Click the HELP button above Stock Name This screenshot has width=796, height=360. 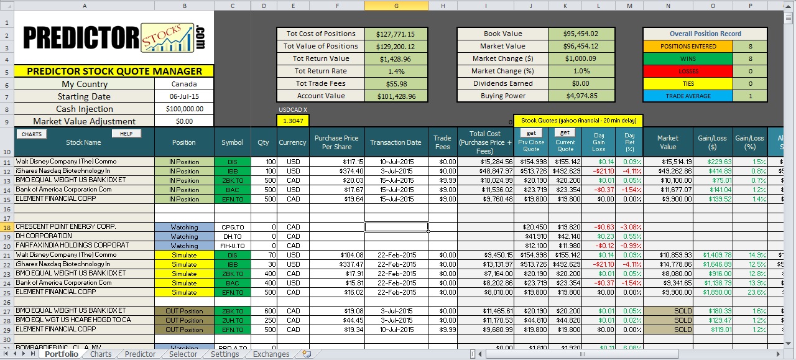[126, 134]
